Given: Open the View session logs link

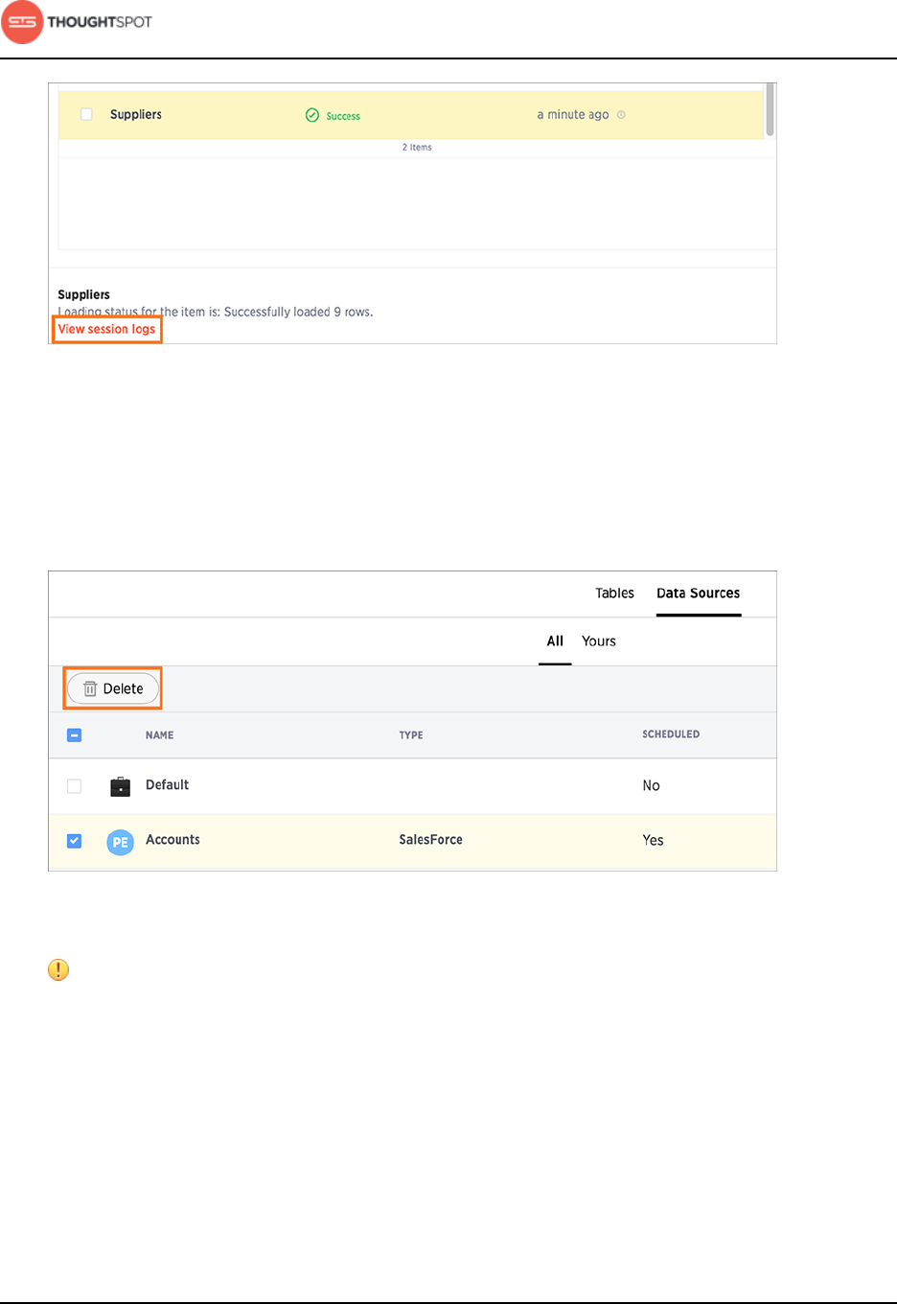Looking at the screenshot, I should click(x=106, y=329).
